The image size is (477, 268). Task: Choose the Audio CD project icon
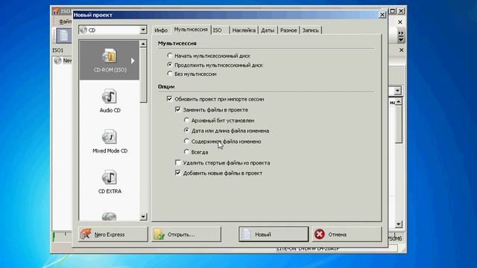tap(110, 97)
